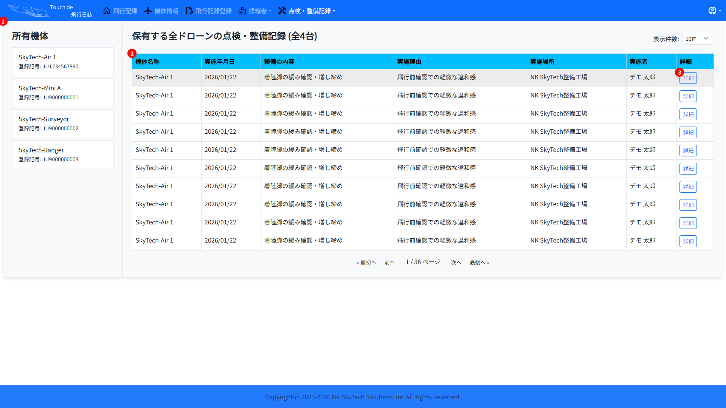Open the user account icon menu
This screenshot has width=726, height=408.
click(x=712, y=11)
